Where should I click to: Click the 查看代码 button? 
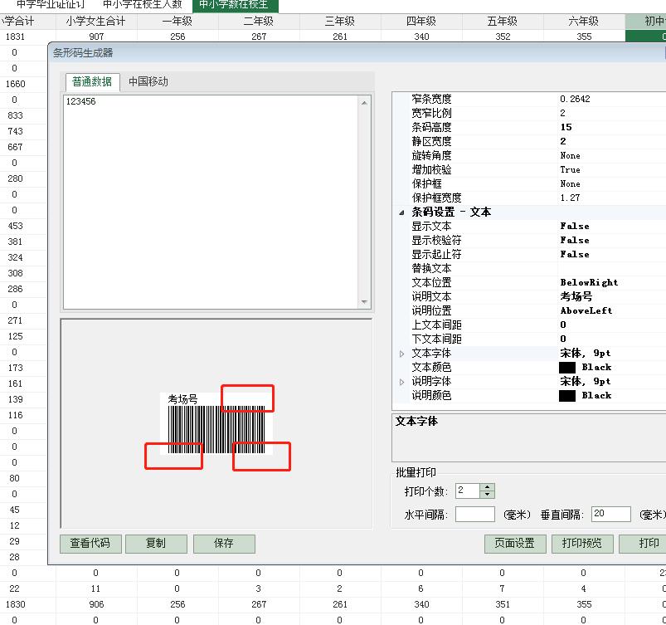tap(90, 544)
